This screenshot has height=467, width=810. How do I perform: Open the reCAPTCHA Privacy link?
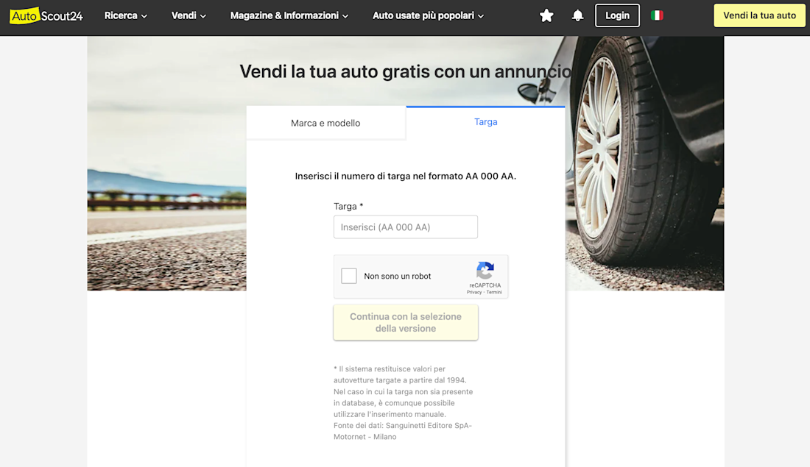tap(473, 292)
